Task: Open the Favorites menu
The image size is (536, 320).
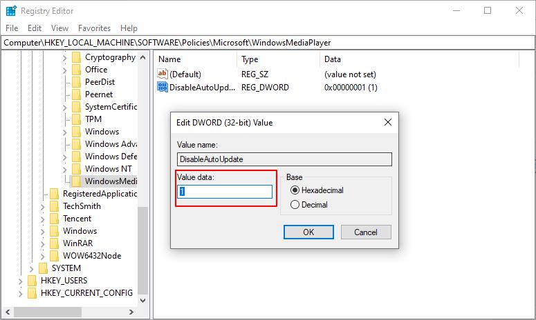Action: pyautogui.click(x=94, y=28)
